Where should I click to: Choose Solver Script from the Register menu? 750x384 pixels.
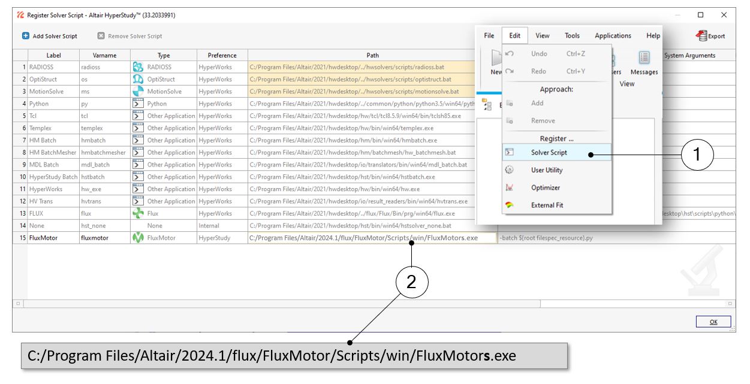[x=549, y=153]
